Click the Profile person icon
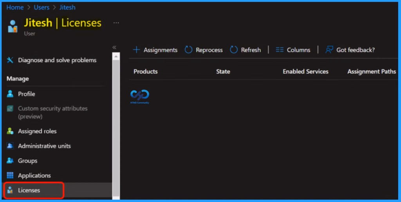This screenshot has width=401, height=202. (x=10, y=94)
